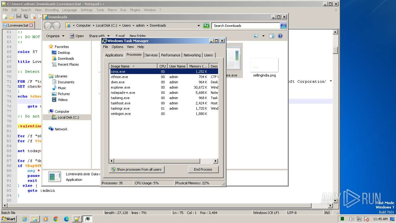Open Explorer Help question mark icon
The height and width of the screenshot is (223, 396).
click(280, 36)
